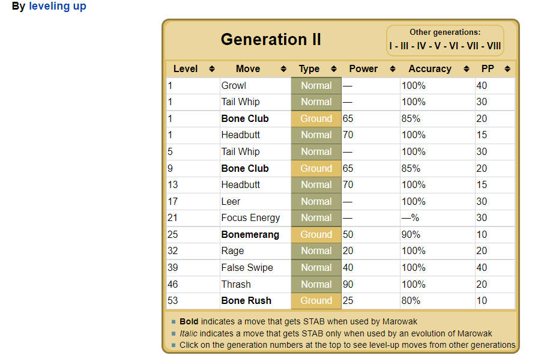
Task: Select power value 90 for Thrash
Action: click(x=348, y=284)
